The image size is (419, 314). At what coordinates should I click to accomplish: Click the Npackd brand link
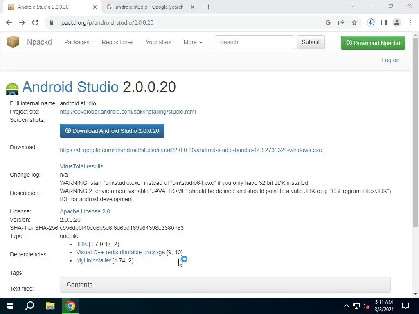pos(39,42)
